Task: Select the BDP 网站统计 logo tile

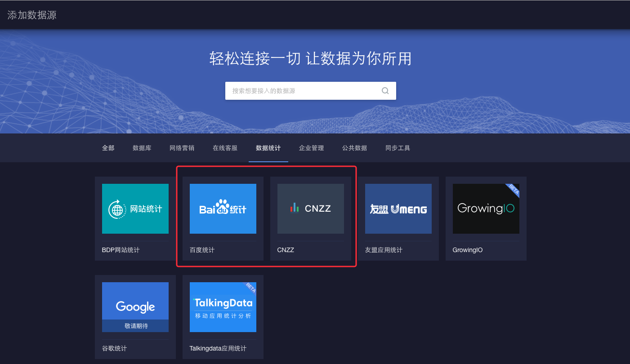Action: point(135,209)
